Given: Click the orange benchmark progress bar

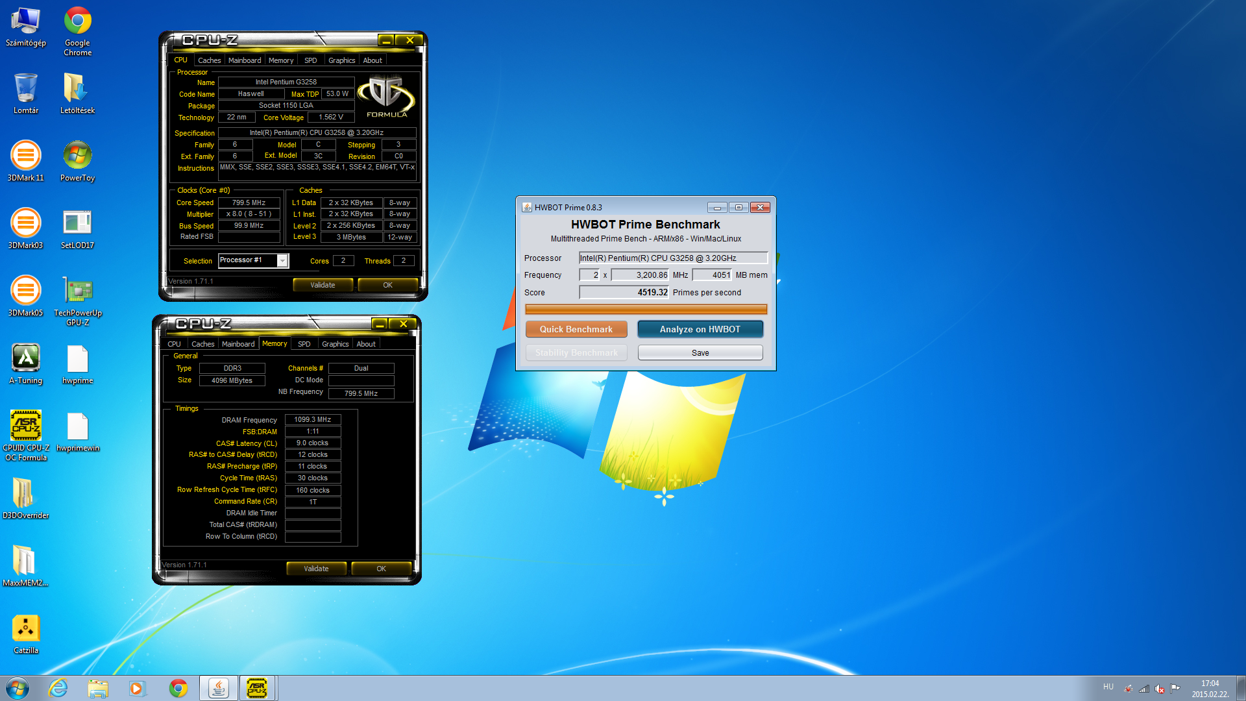Looking at the screenshot, I should [646, 309].
